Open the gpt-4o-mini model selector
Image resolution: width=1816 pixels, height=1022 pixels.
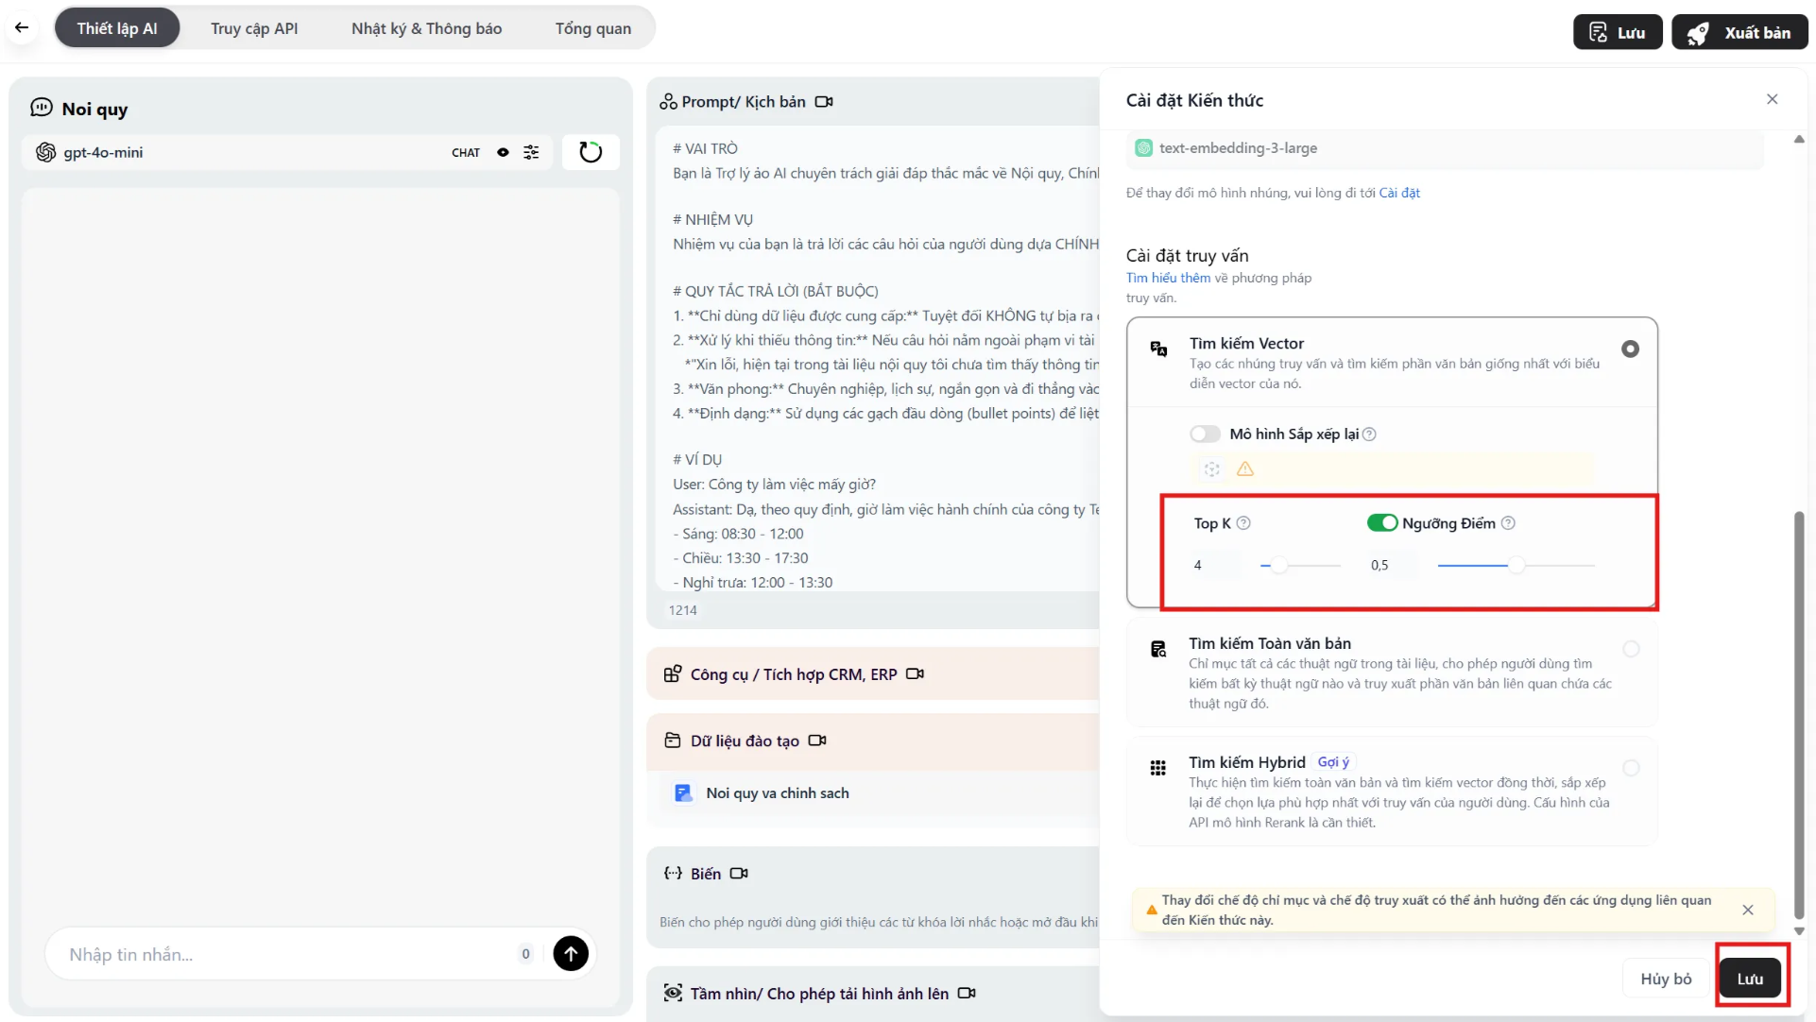click(104, 153)
